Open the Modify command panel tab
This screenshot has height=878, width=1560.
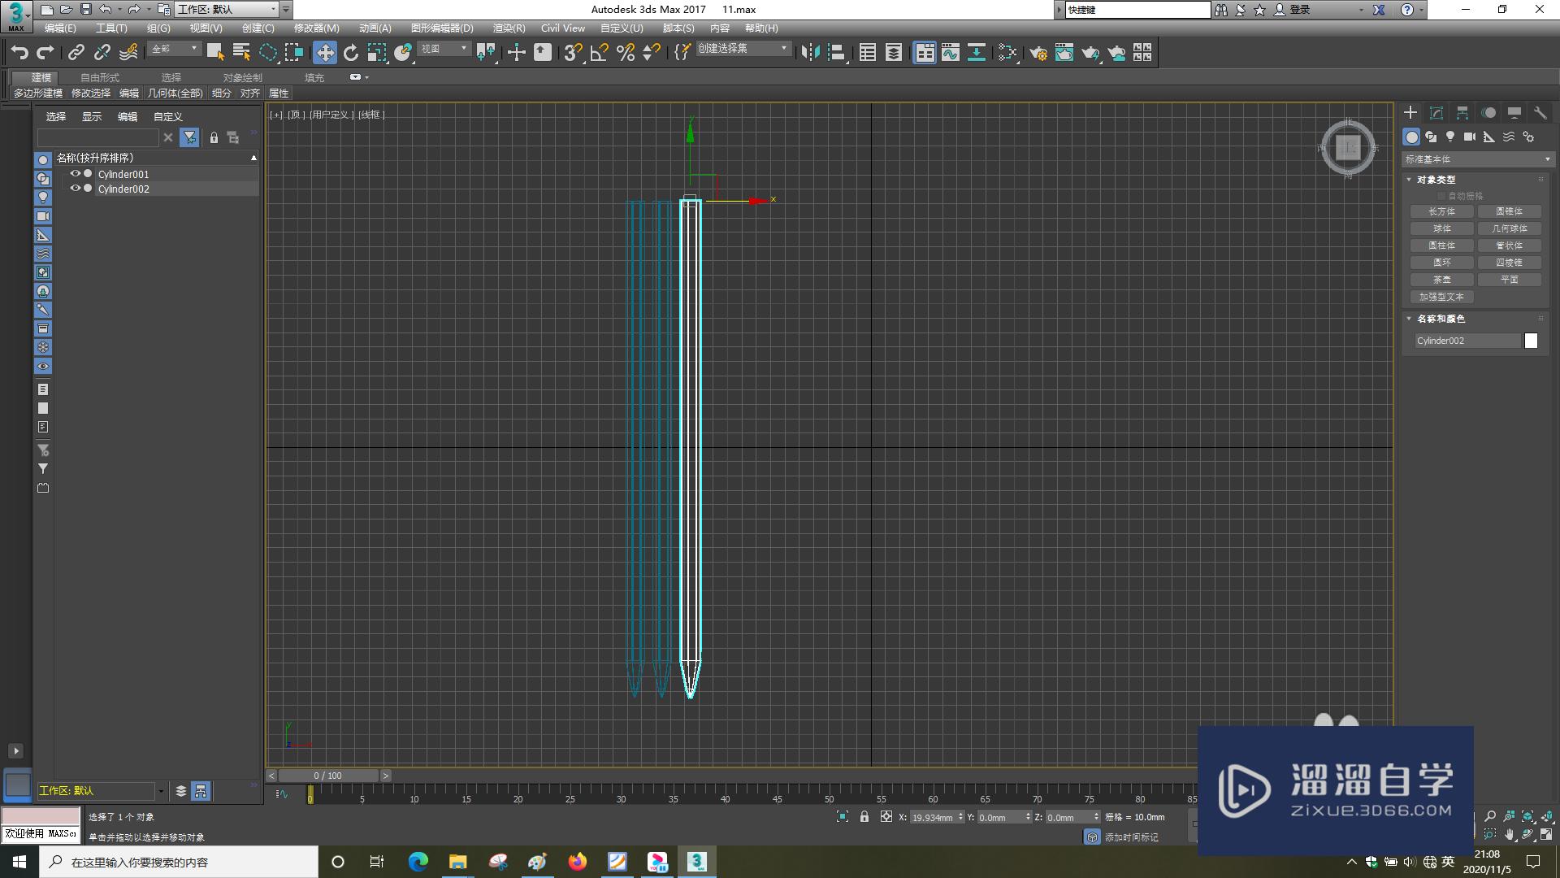[1436, 113]
